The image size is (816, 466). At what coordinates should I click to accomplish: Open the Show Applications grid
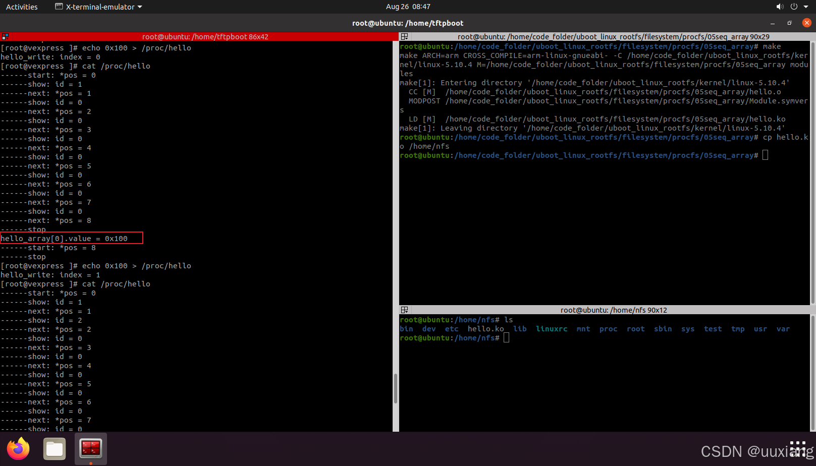coord(798,448)
